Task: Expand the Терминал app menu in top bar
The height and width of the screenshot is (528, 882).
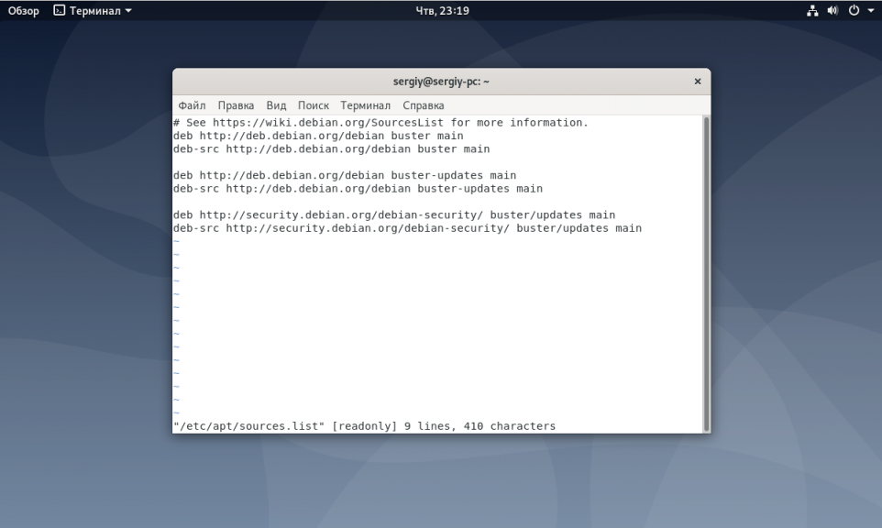Action: coord(128,11)
